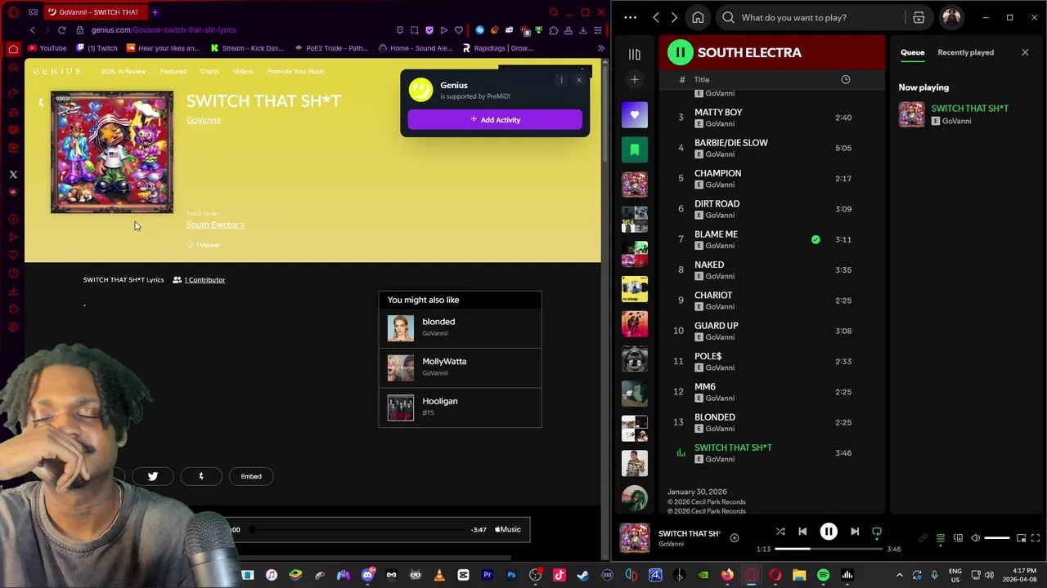The width and height of the screenshot is (1047, 588).
Task: Pause South Electra album with green button
Action: pos(680,52)
